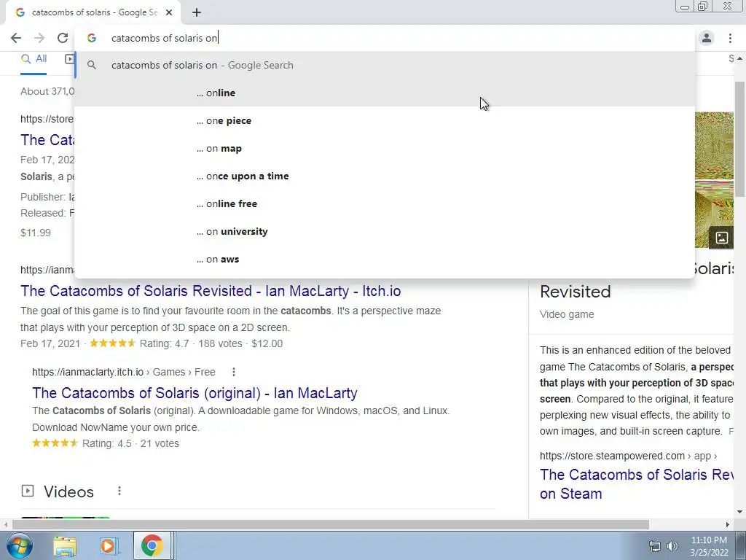This screenshot has height=560, width=746.
Task: Click the scroll down arrow on vertical scrollbar
Action: 740,512
